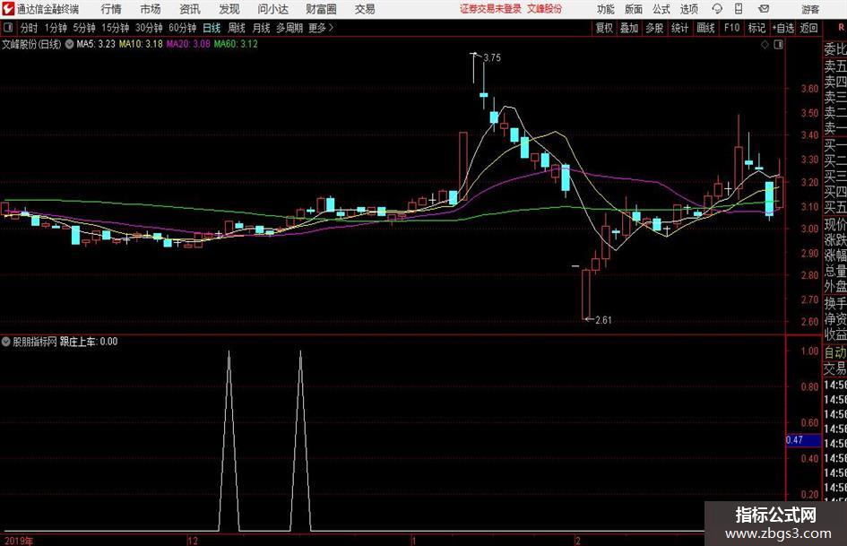847x546 pixels.
Task: Open 多周期 multi-period view
Action: (289, 28)
